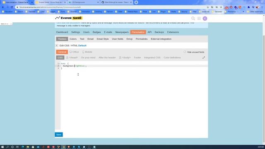This screenshot has width=265, height=149.
Task: Open the Other bookmarks folder
Action: pyautogui.click(x=255, y=12)
